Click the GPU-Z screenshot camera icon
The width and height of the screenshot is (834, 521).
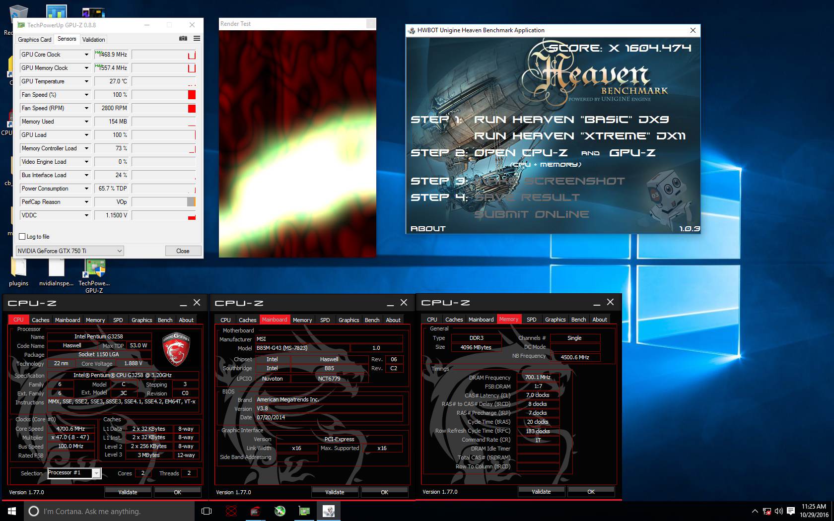(x=183, y=39)
